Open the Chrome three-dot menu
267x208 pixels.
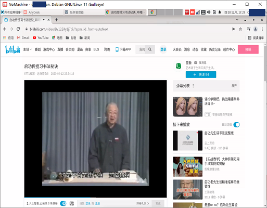pos(262,29)
